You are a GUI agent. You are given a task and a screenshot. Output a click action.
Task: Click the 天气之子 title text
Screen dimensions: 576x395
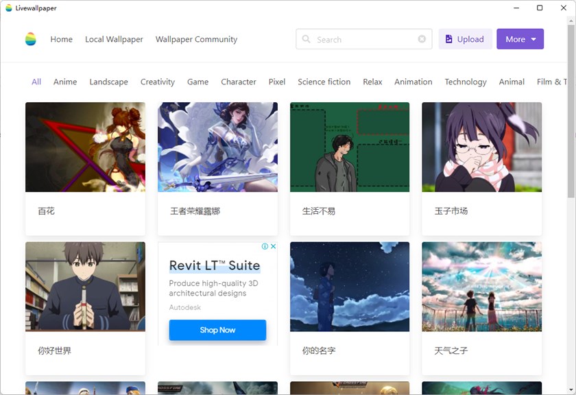(x=451, y=350)
